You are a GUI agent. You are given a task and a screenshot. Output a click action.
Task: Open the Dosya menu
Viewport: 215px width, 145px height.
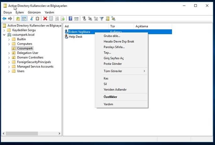(x=8, y=12)
